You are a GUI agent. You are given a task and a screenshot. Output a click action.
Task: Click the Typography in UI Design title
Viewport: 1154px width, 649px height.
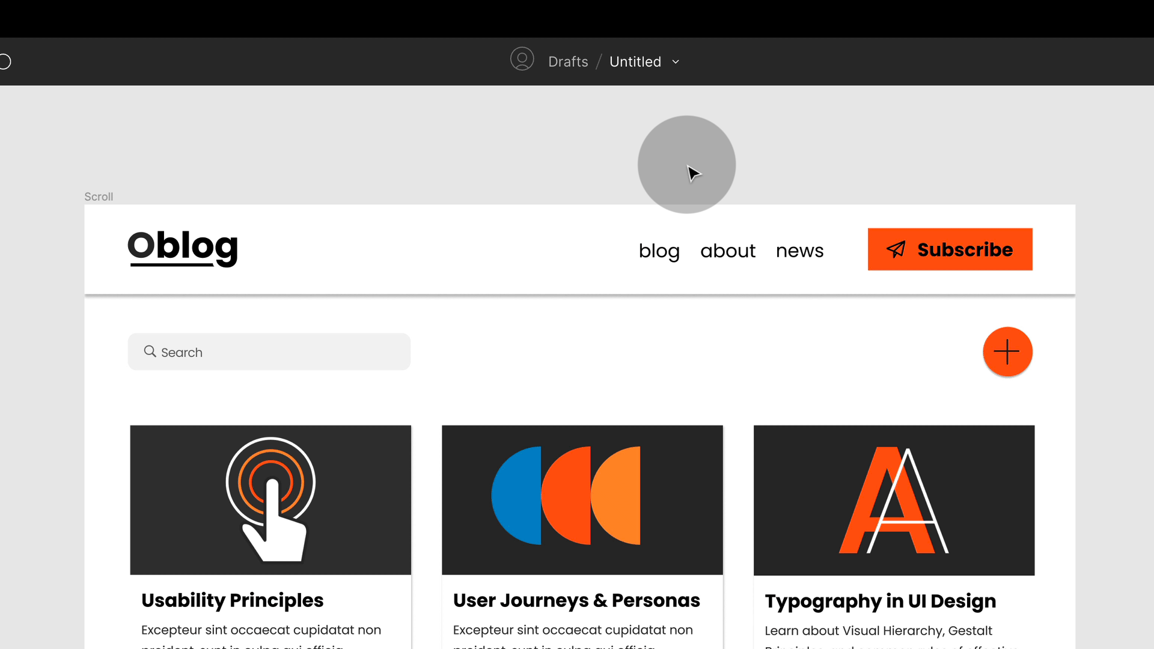click(x=880, y=601)
